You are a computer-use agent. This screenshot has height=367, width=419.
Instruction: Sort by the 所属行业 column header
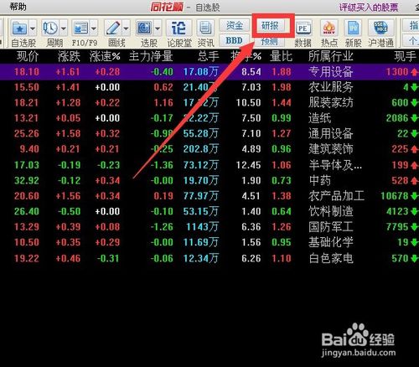(x=331, y=56)
